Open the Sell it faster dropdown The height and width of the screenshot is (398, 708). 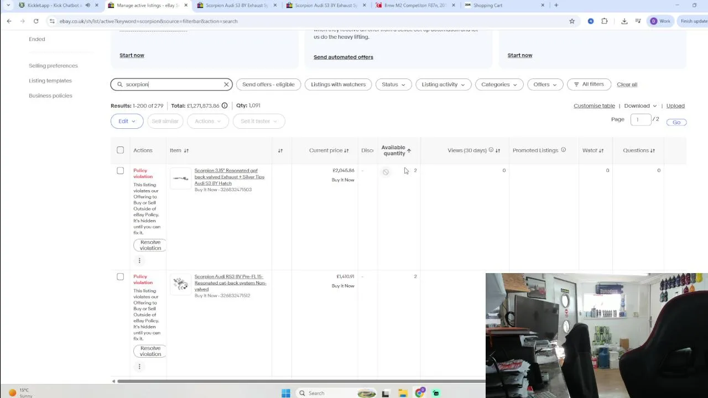[259, 121]
